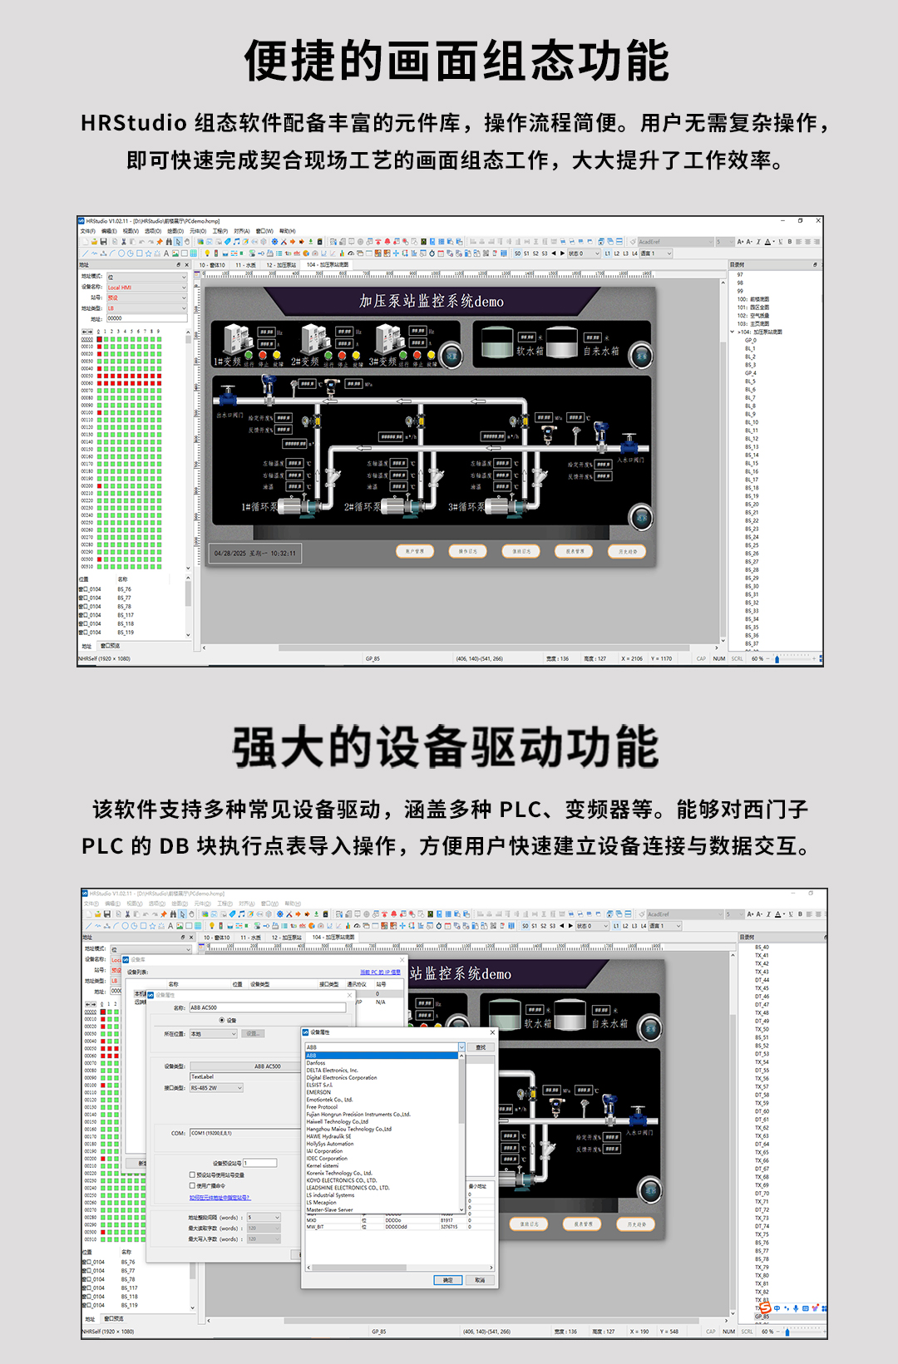Click the scissors cut icon in the lower window

click(x=128, y=914)
